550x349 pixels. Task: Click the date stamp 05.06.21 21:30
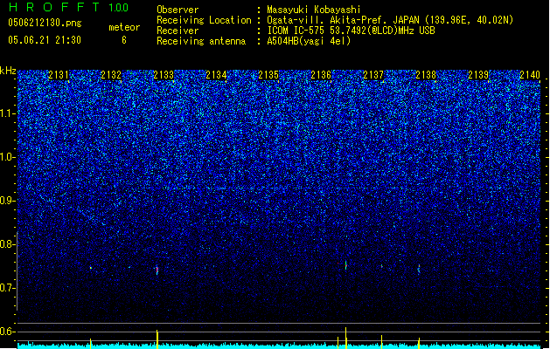coord(45,40)
